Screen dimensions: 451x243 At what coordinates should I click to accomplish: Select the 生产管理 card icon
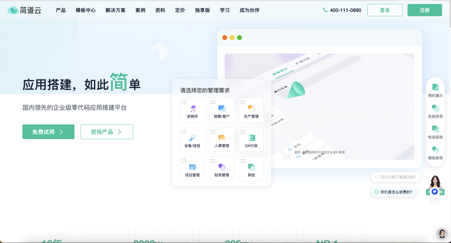[x=251, y=108]
